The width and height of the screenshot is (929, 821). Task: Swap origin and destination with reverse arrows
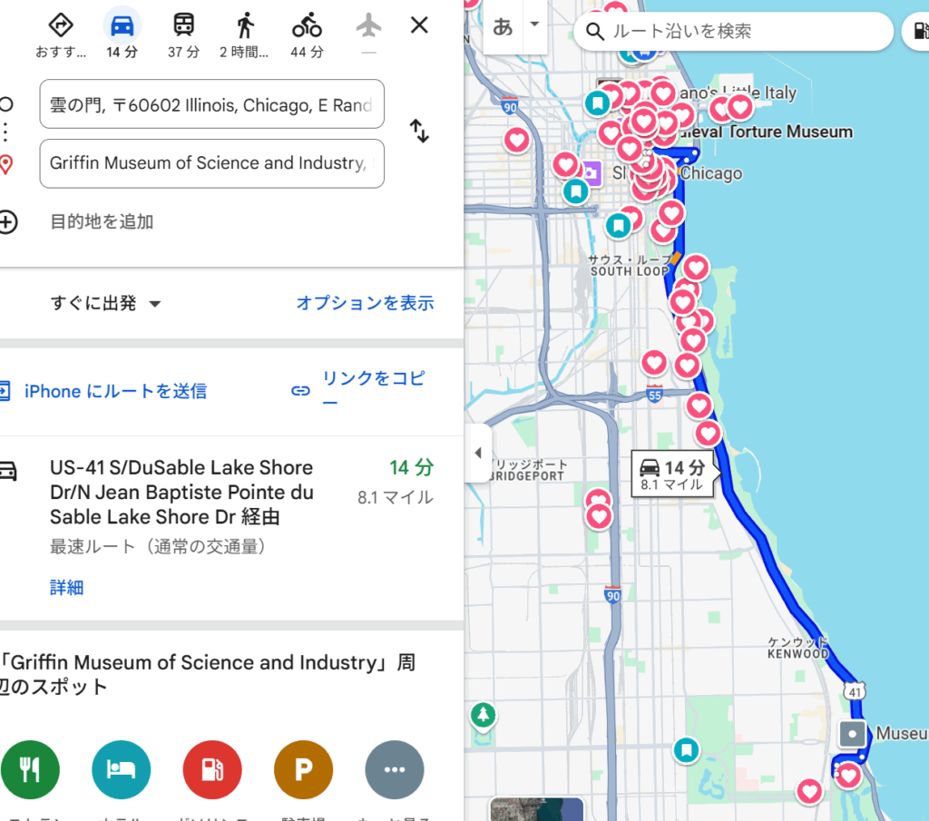click(419, 131)
